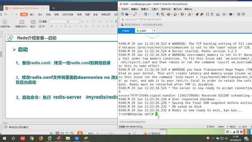Click Xshell find magnifier icon
The image size is (252, 142).
(163, 14)
